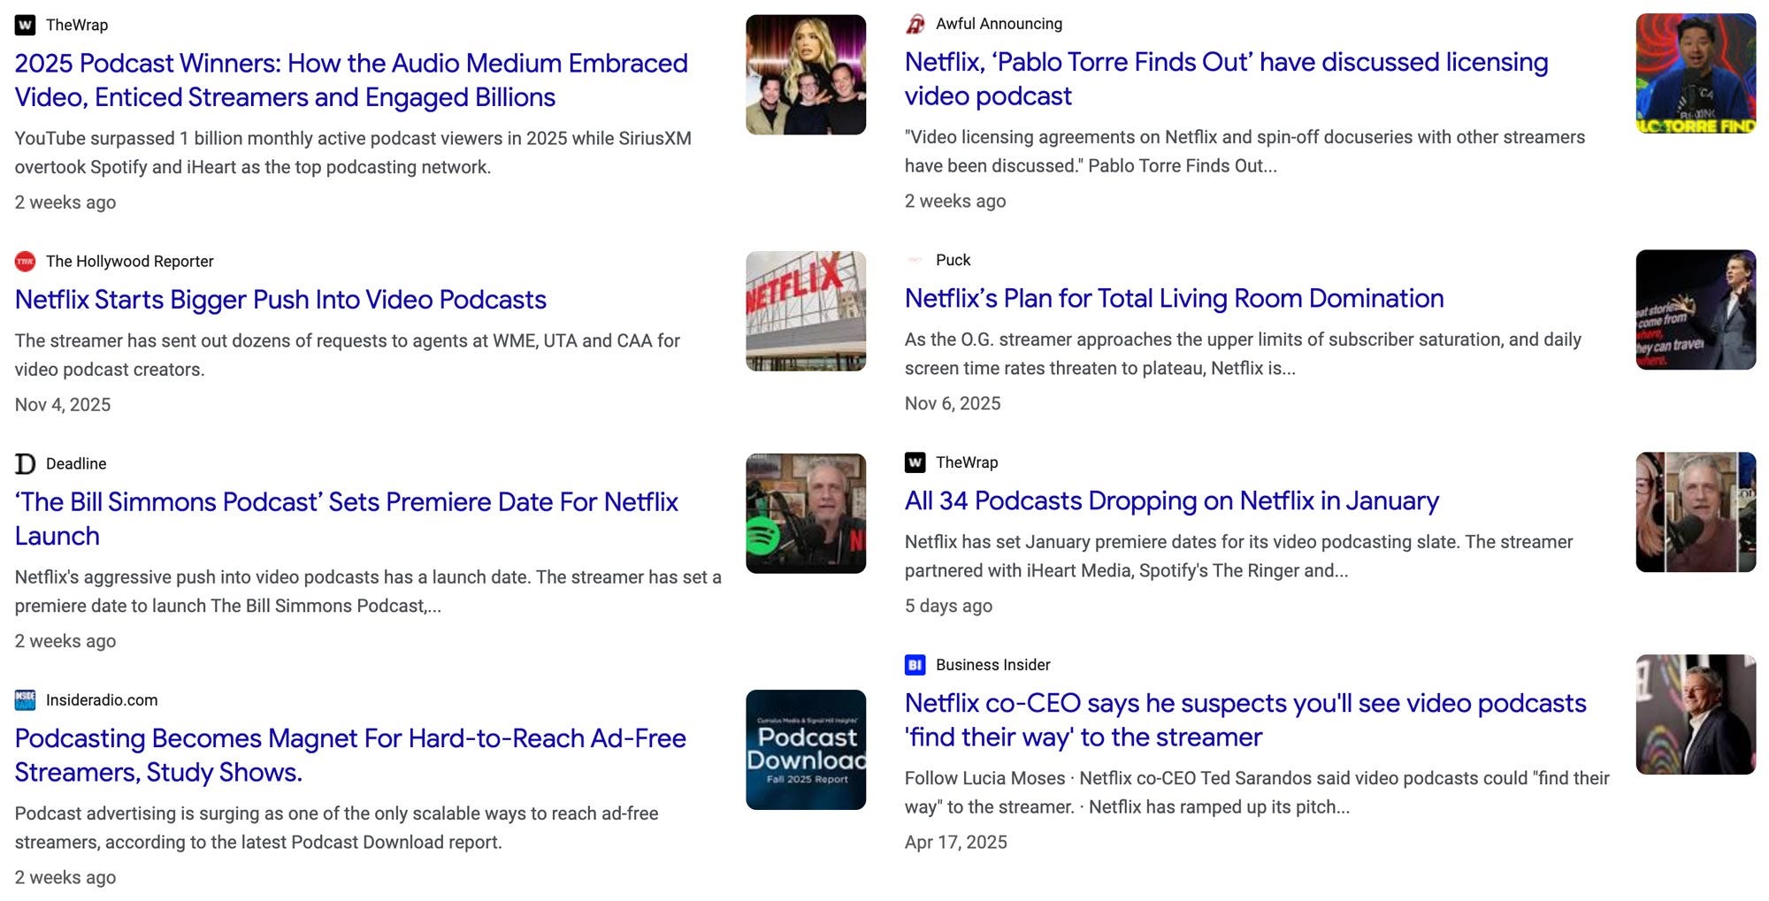Image resolution: width=1769 pixels, height=901 pixels.
Task: Click '2 weeks ago' under Deadline article
Action: point(65,642)
